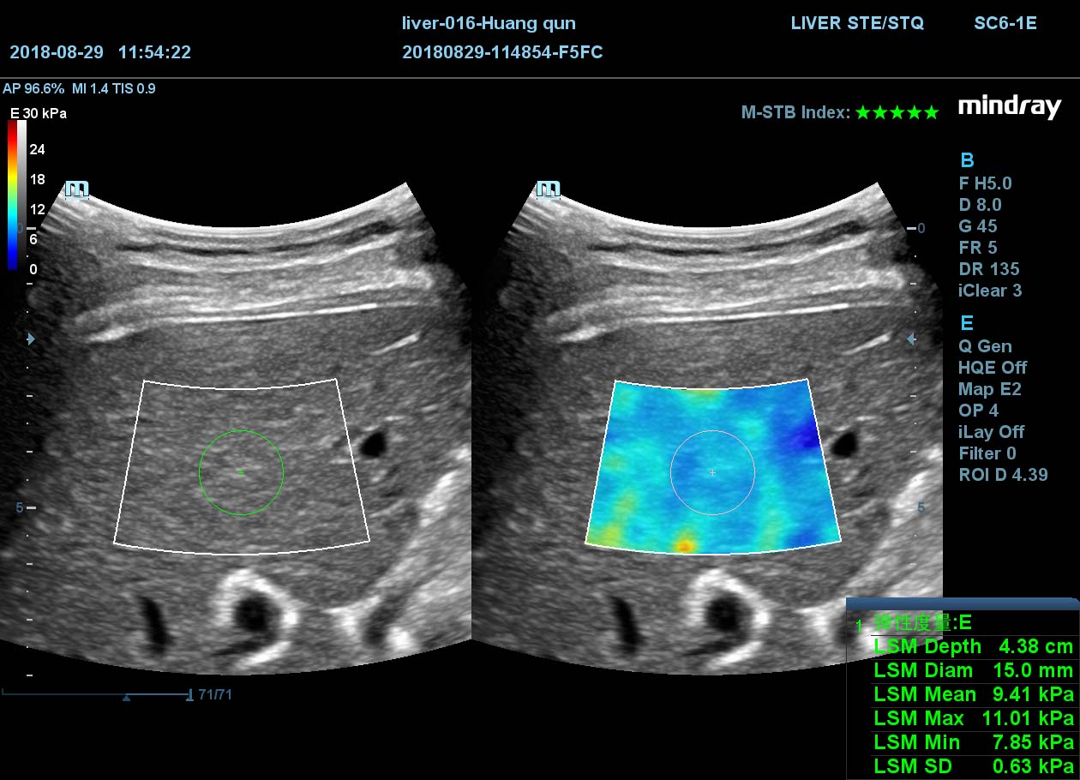
Task: Change the Q Gen quality setting
Action: click(985, 346)
